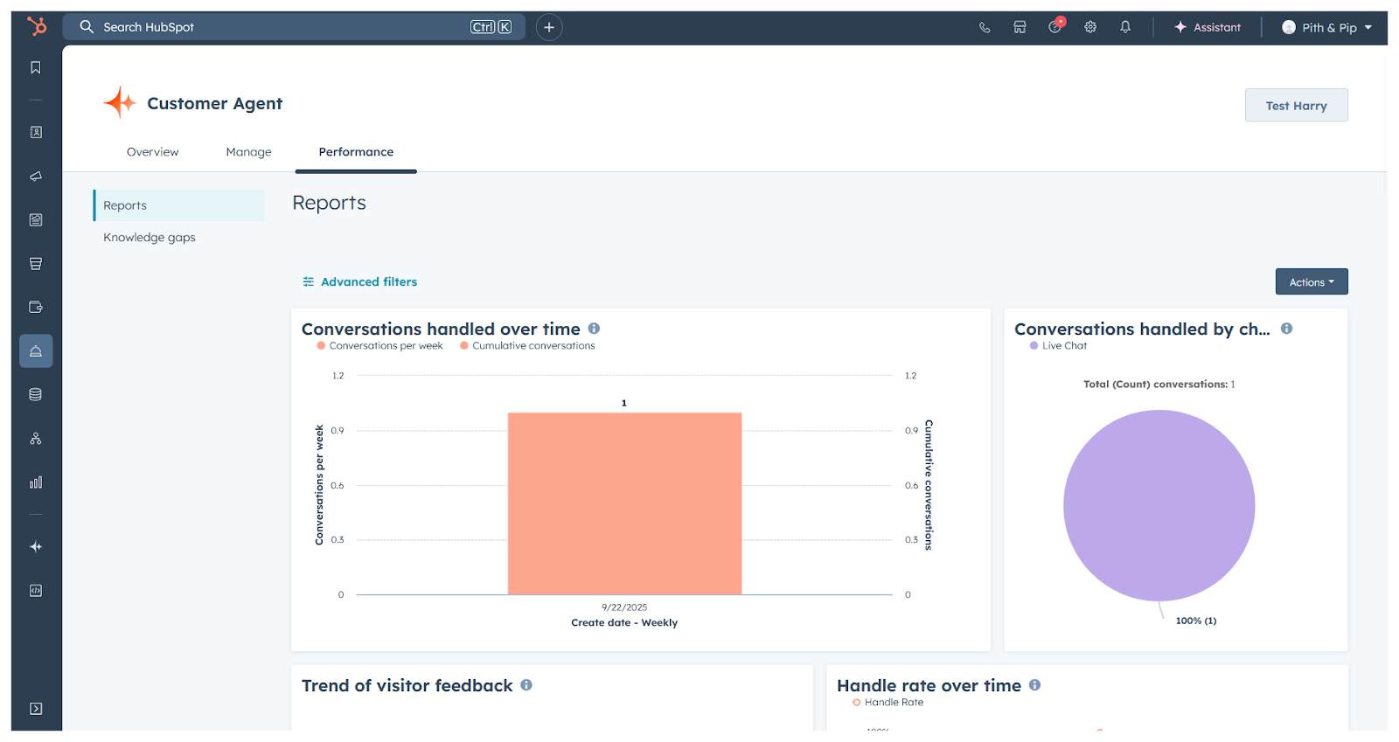Open the CRM contacts sidebar icon

click(x=36, y=132)
